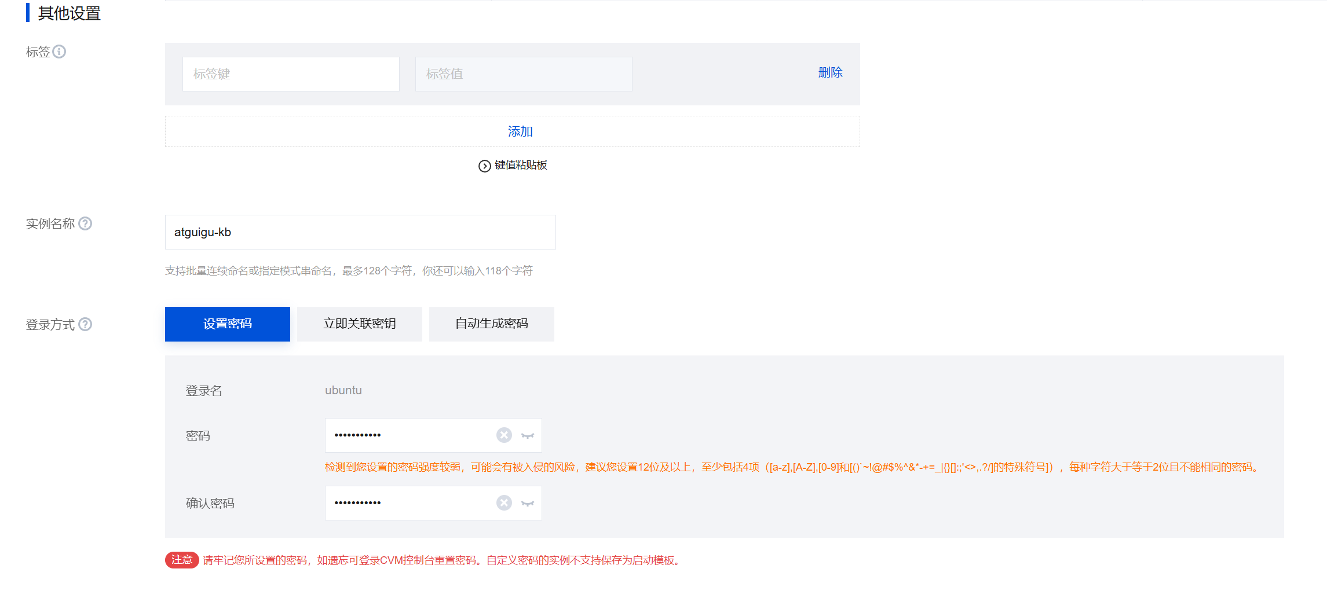
Task: Clear the 密码 field with its X icon
Action: 504,435
